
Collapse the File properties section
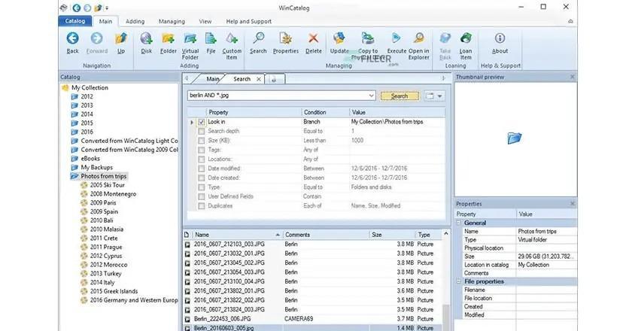tap(459, 281)
